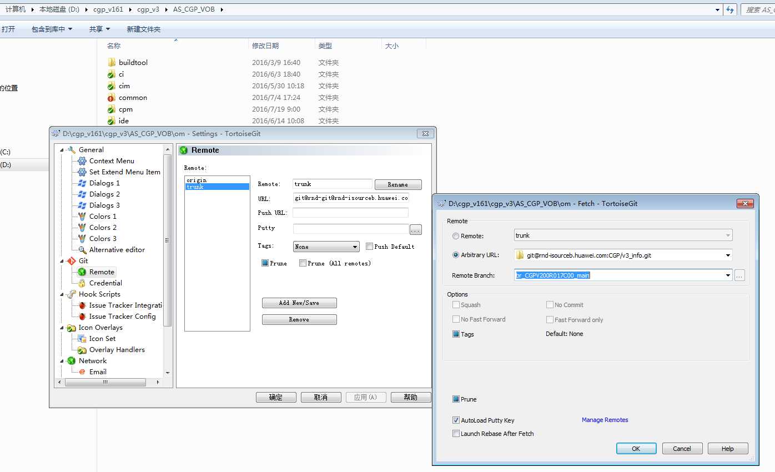This screenshot has width=775, height=472.
Task: Click the Context Menu gear icon
Action: (x=82, y=161)
